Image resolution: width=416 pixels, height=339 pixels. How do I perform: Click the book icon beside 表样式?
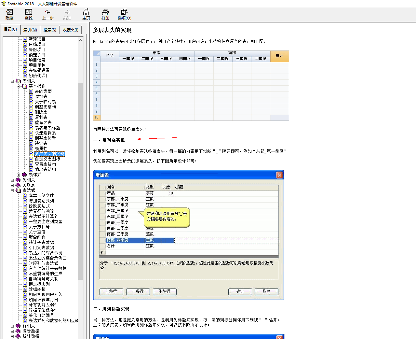point(24,175)
